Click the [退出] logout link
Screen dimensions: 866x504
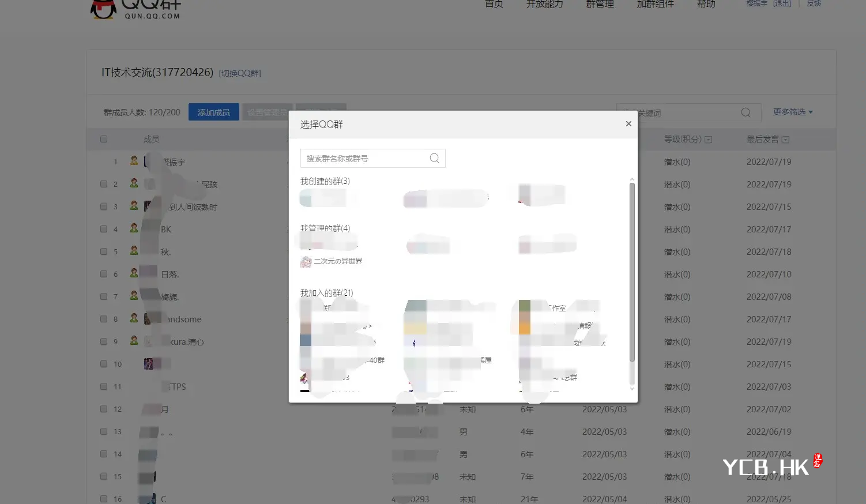(x=782, y=3)
